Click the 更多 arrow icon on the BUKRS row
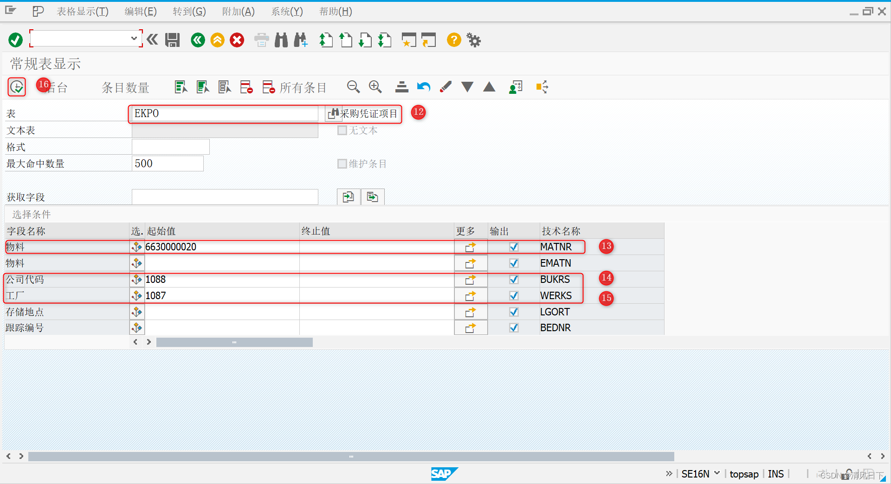Image resolution: width=891 pixels, height=484 pixels. pos(470,280)
